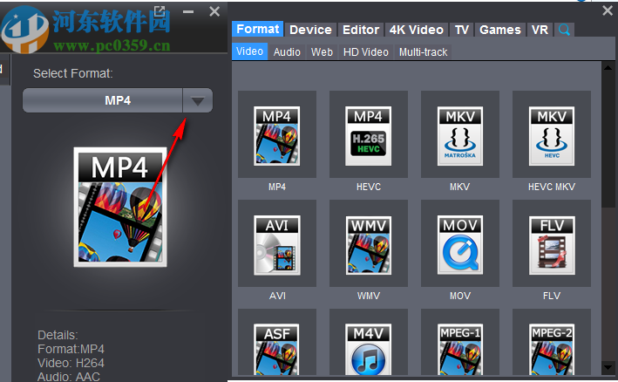
Task: Pick the MOV QuickTime format
Action: pyautogui.click(x=460, y=245)
